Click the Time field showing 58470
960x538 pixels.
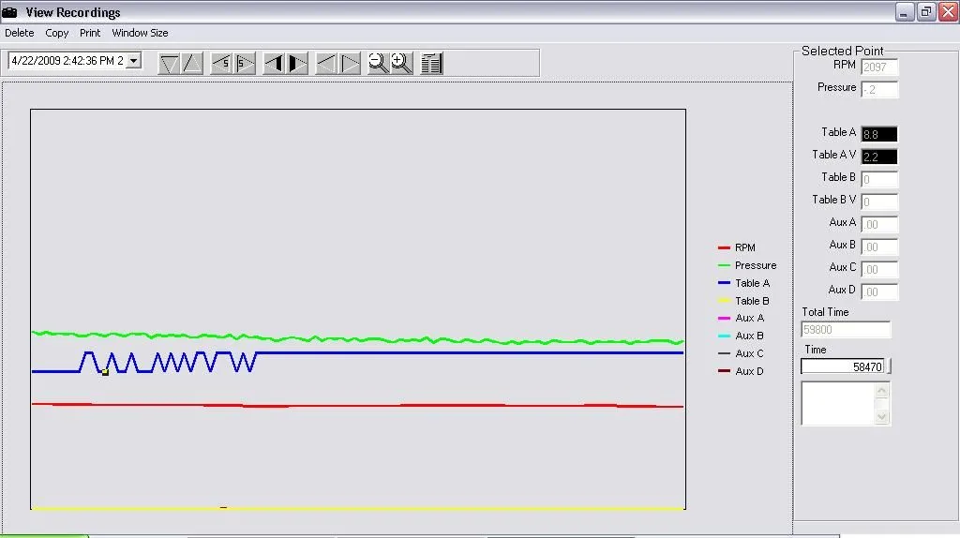click(x=843, y=366)
